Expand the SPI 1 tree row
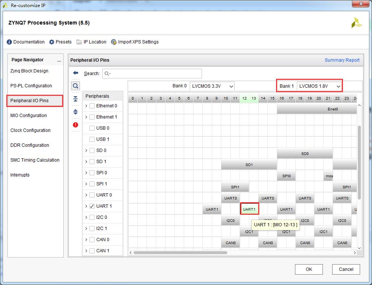This screenshot has width=372, height=285. click(86, 184)
